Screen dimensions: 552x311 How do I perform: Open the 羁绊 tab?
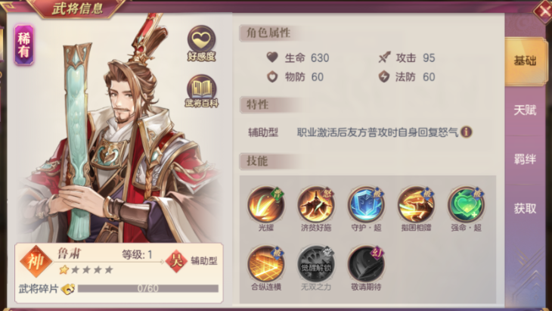(x=525, y=160)
